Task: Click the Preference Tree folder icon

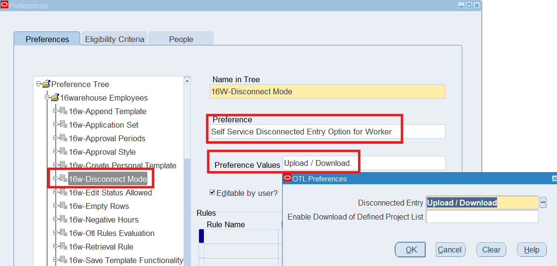Action: click(x=46, y=84)
